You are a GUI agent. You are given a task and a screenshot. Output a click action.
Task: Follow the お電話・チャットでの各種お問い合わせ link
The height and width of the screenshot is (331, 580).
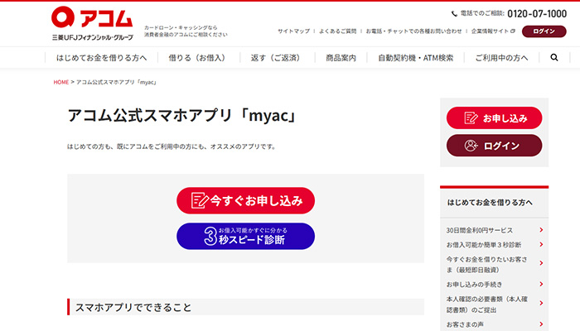(x=414, y=31)
